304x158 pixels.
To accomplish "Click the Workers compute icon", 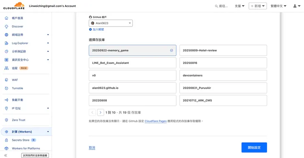I will pos(7,132).
